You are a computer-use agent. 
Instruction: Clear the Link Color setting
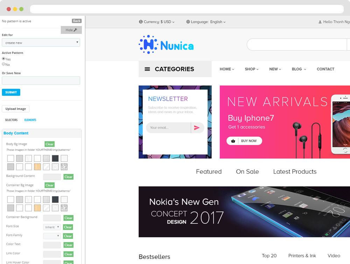pyautogui.click(x=68, y=254)
